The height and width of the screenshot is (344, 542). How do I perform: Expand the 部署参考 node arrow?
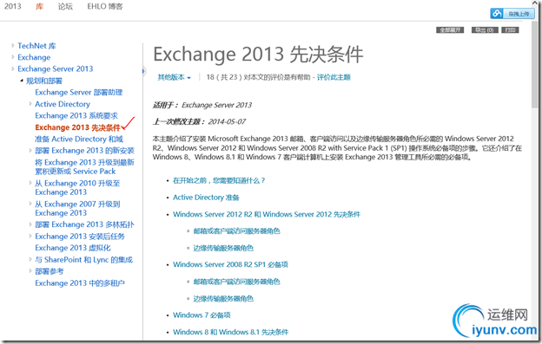(x=30, y=271)
